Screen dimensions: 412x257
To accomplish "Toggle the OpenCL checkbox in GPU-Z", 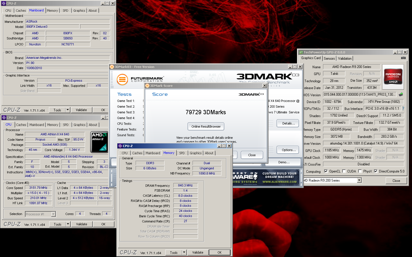I will tap(326, 171).
